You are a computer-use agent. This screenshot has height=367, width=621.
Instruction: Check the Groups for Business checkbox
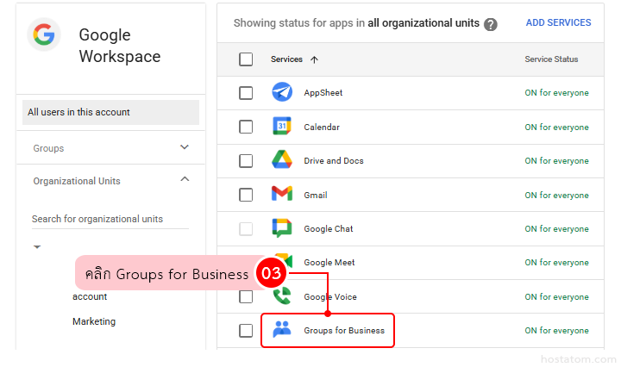click(246, 331)
